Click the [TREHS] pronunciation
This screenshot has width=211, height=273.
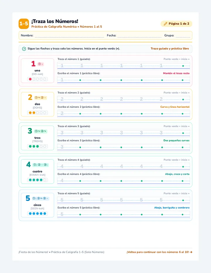38,141
